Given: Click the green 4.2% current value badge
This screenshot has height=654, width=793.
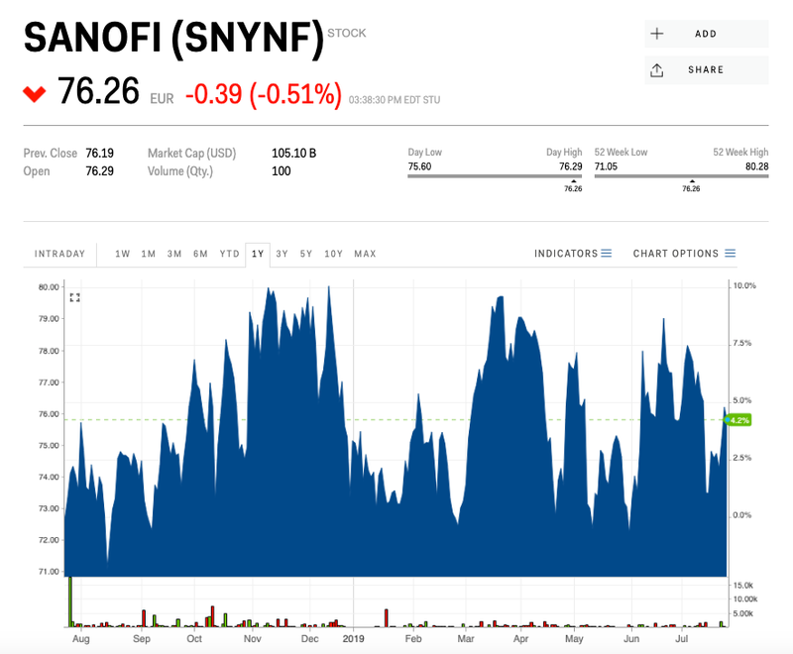Looking at the screenshot, I should coord(738,420).
